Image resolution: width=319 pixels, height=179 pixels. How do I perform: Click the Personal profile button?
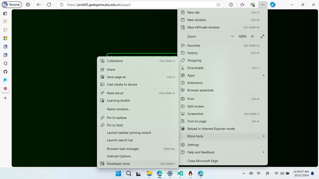click(x=12, y=4)
